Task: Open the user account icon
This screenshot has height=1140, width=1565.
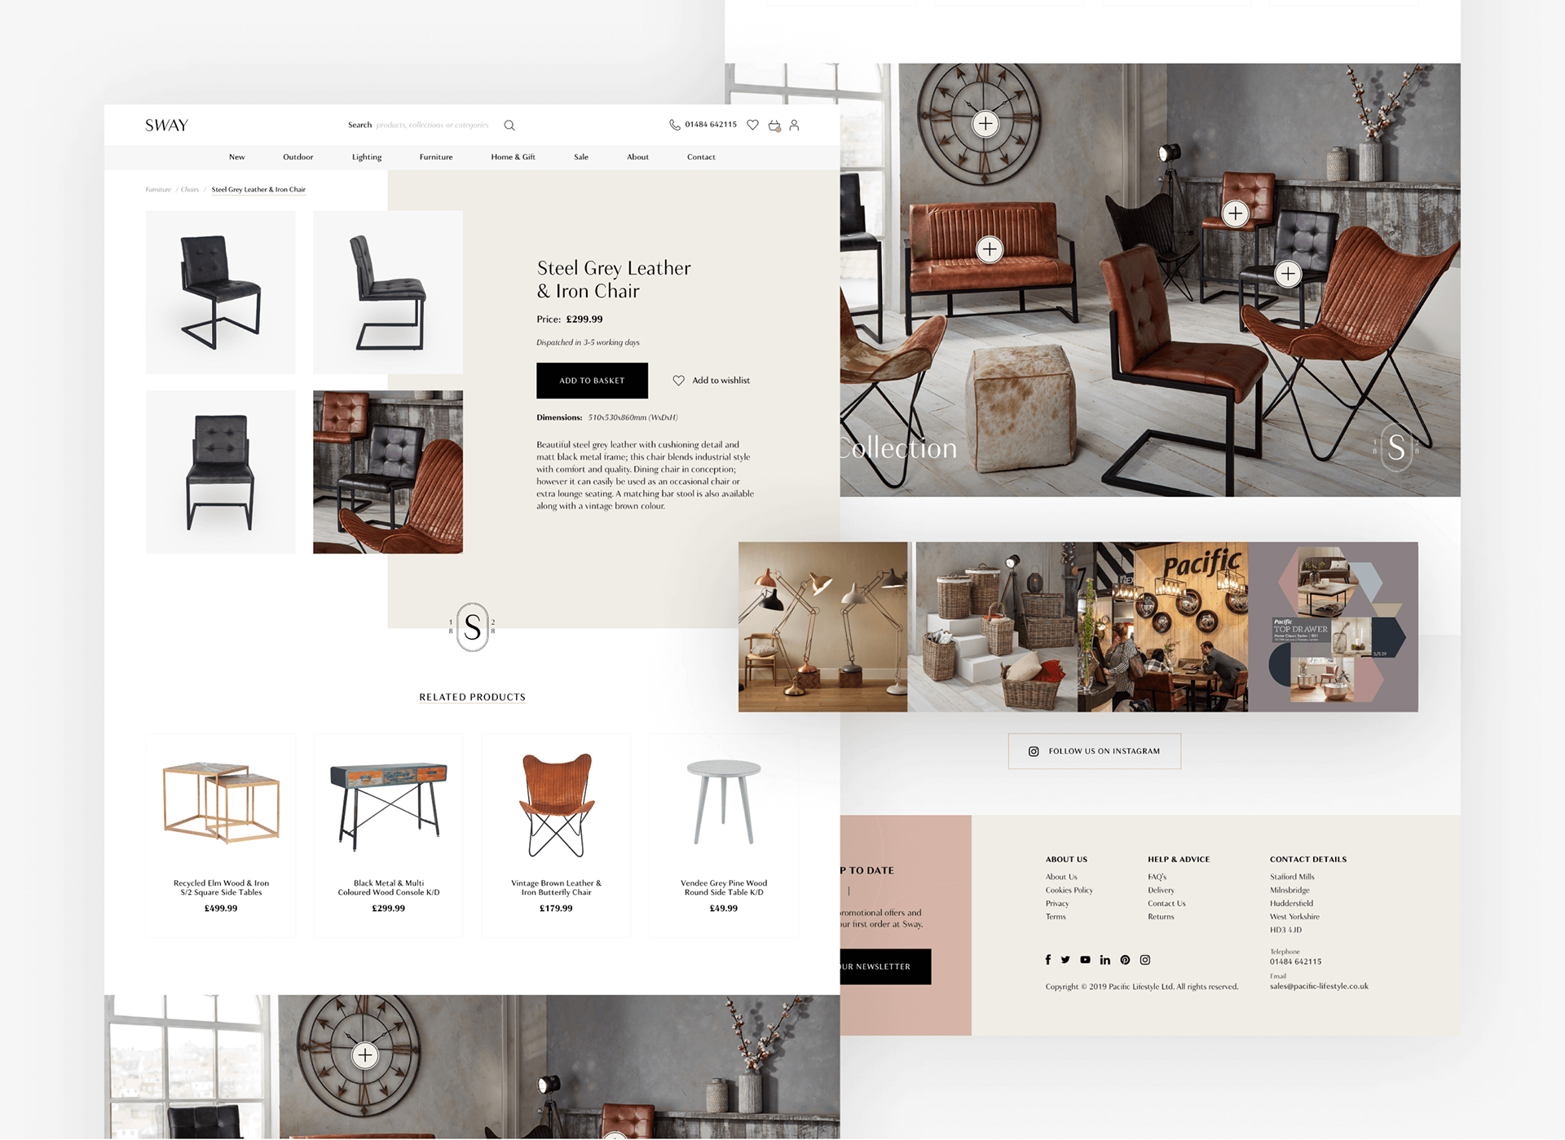Action: coord(794,125)
